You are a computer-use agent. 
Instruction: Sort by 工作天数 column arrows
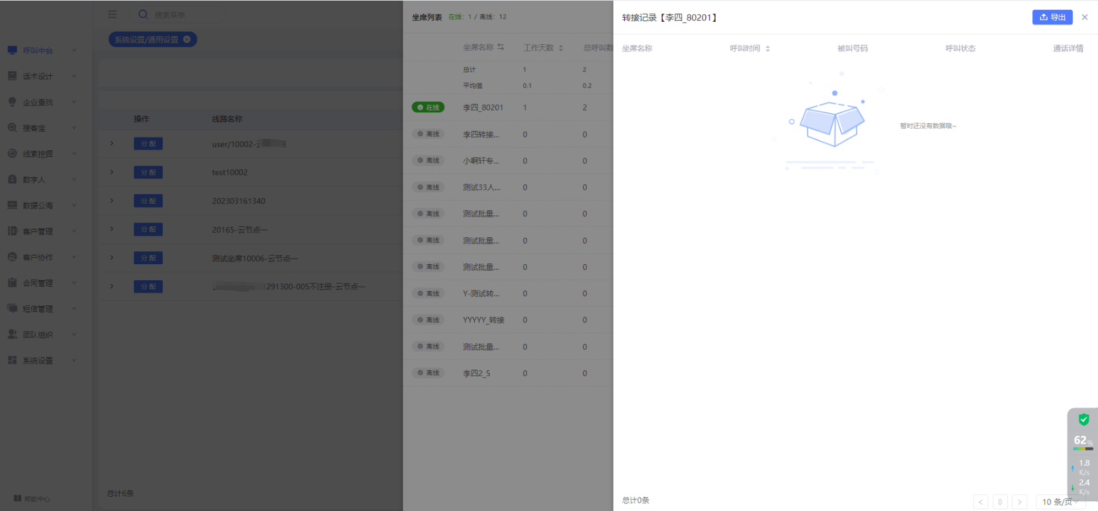[x=561, y=48]
